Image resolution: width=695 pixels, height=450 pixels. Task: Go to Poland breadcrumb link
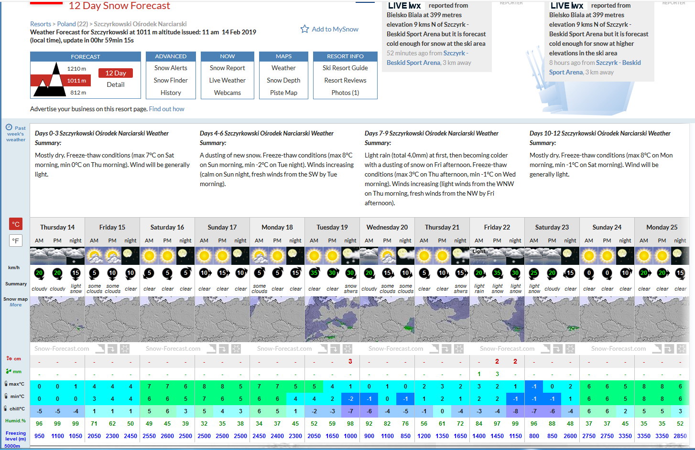(x=66, y=24)
